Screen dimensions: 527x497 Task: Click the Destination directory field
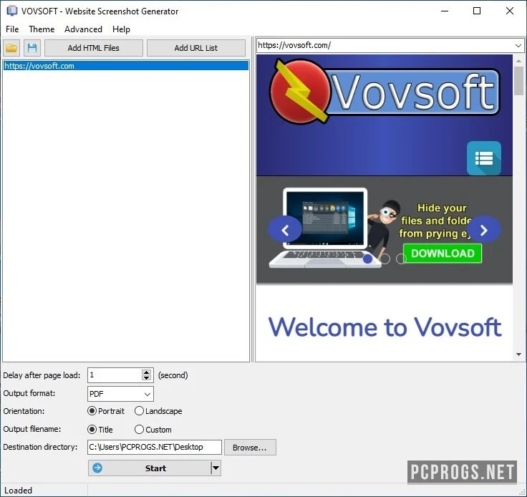[155, 447]
